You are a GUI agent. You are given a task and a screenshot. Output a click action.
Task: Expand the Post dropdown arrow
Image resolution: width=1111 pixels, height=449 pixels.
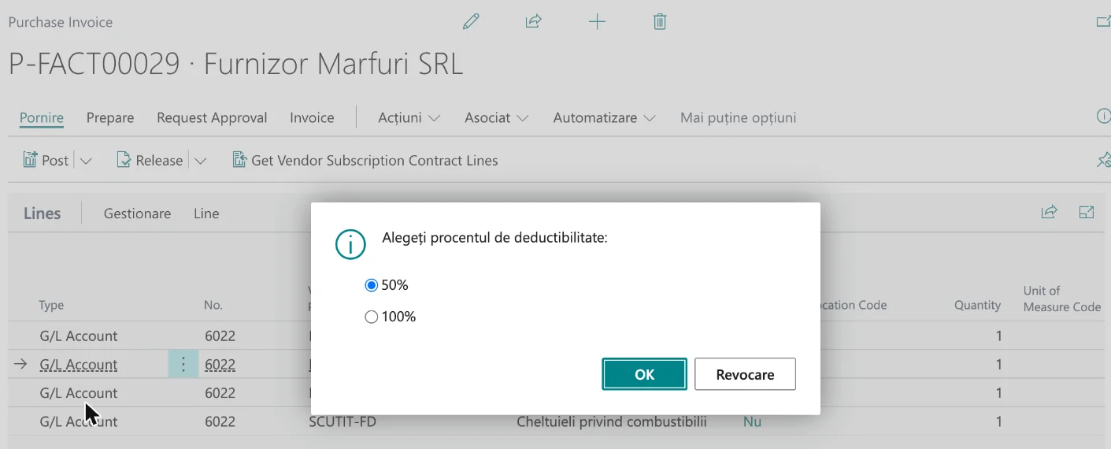tap(86, 161)
